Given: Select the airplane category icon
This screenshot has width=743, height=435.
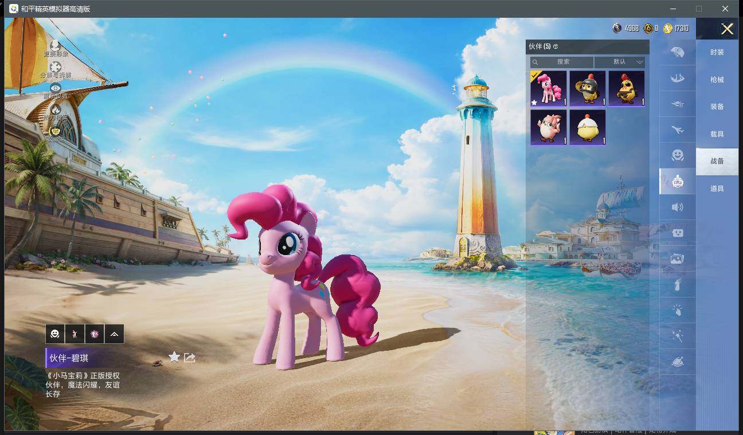Looking at the screenshot, I should (677, 130).
